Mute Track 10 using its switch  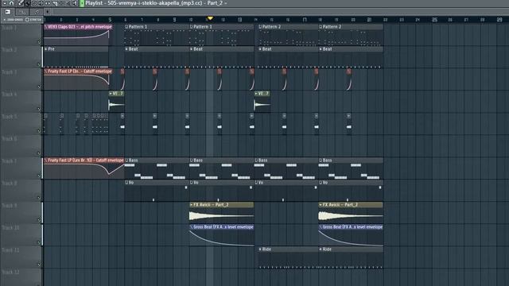click(39, 242)
